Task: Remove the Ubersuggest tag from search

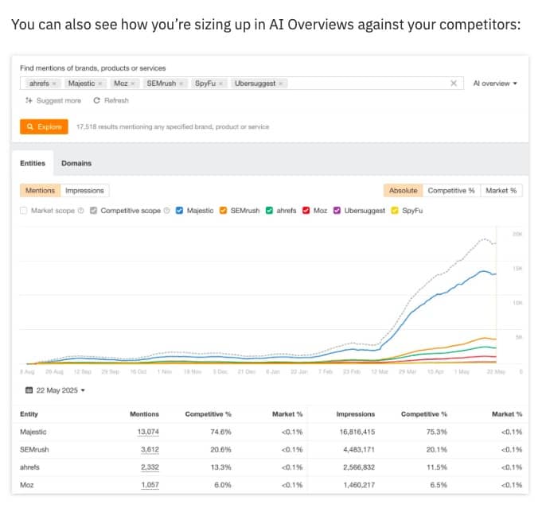Action: 281,83
